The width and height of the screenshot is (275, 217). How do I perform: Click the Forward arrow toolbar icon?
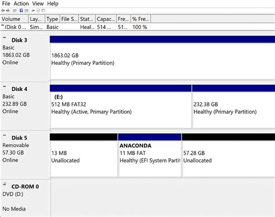(x=8, y=10)
